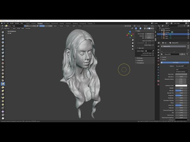The image size is (190, 142).
Task: Toggle X-ray display in viewport header
Action: (145, 28)
